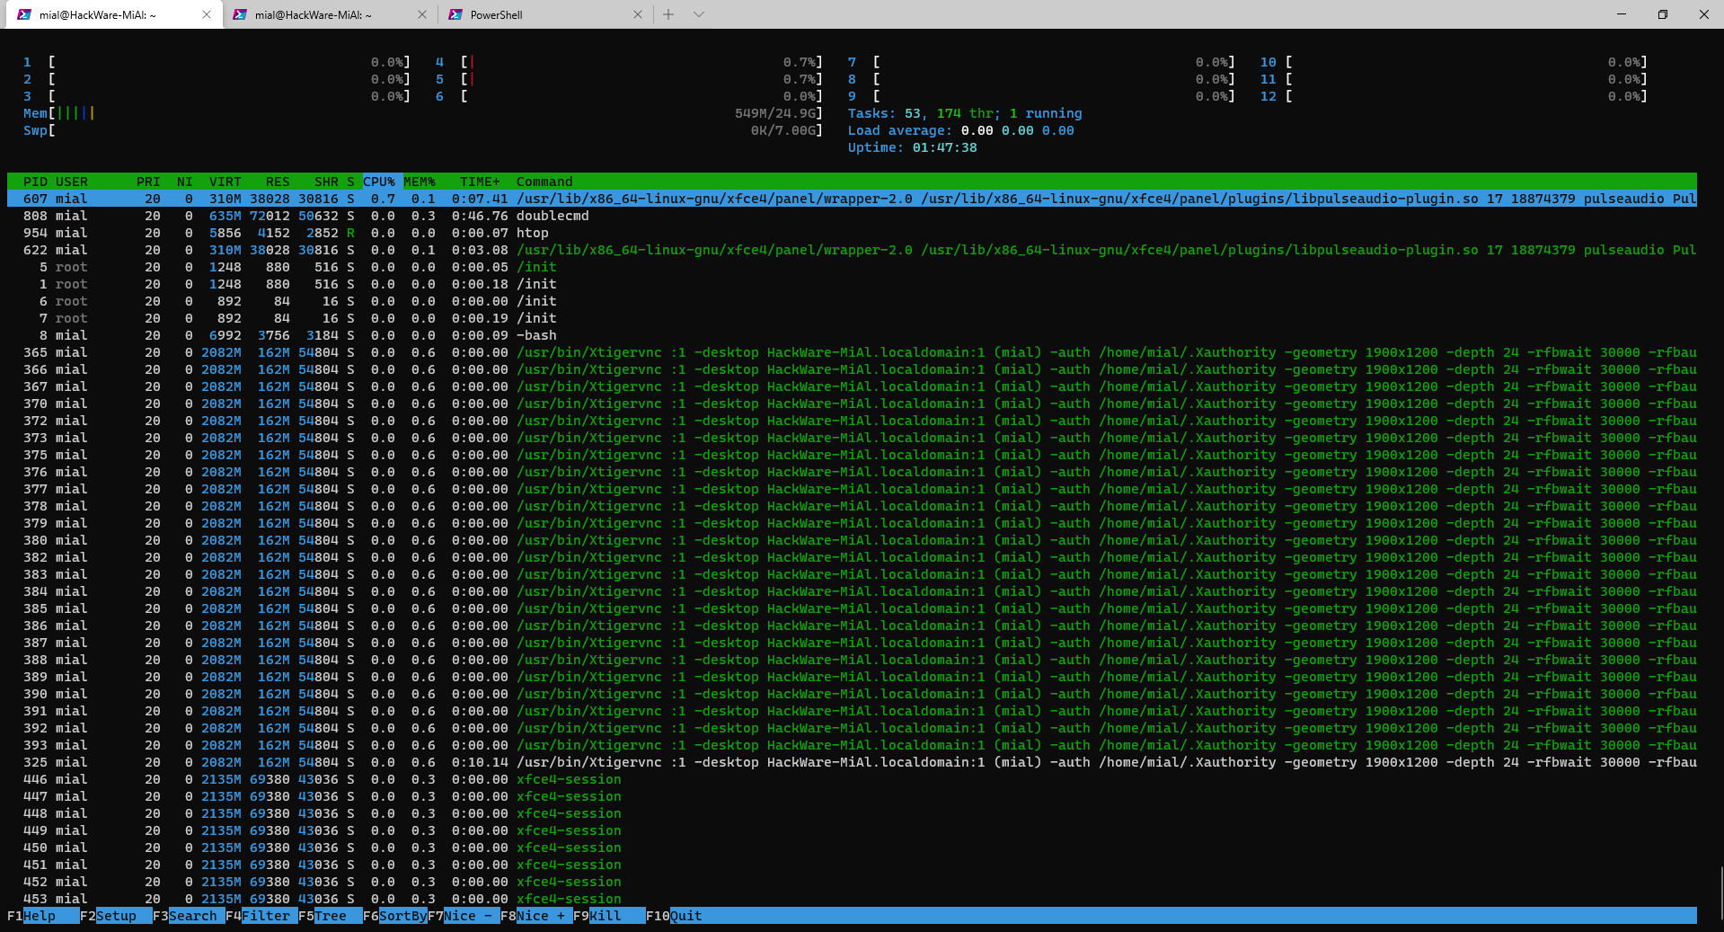Image resolution: width=1724 pixels, height=932 pixels.
Task: Open a new terminal tab
Action: click(668, 14)
